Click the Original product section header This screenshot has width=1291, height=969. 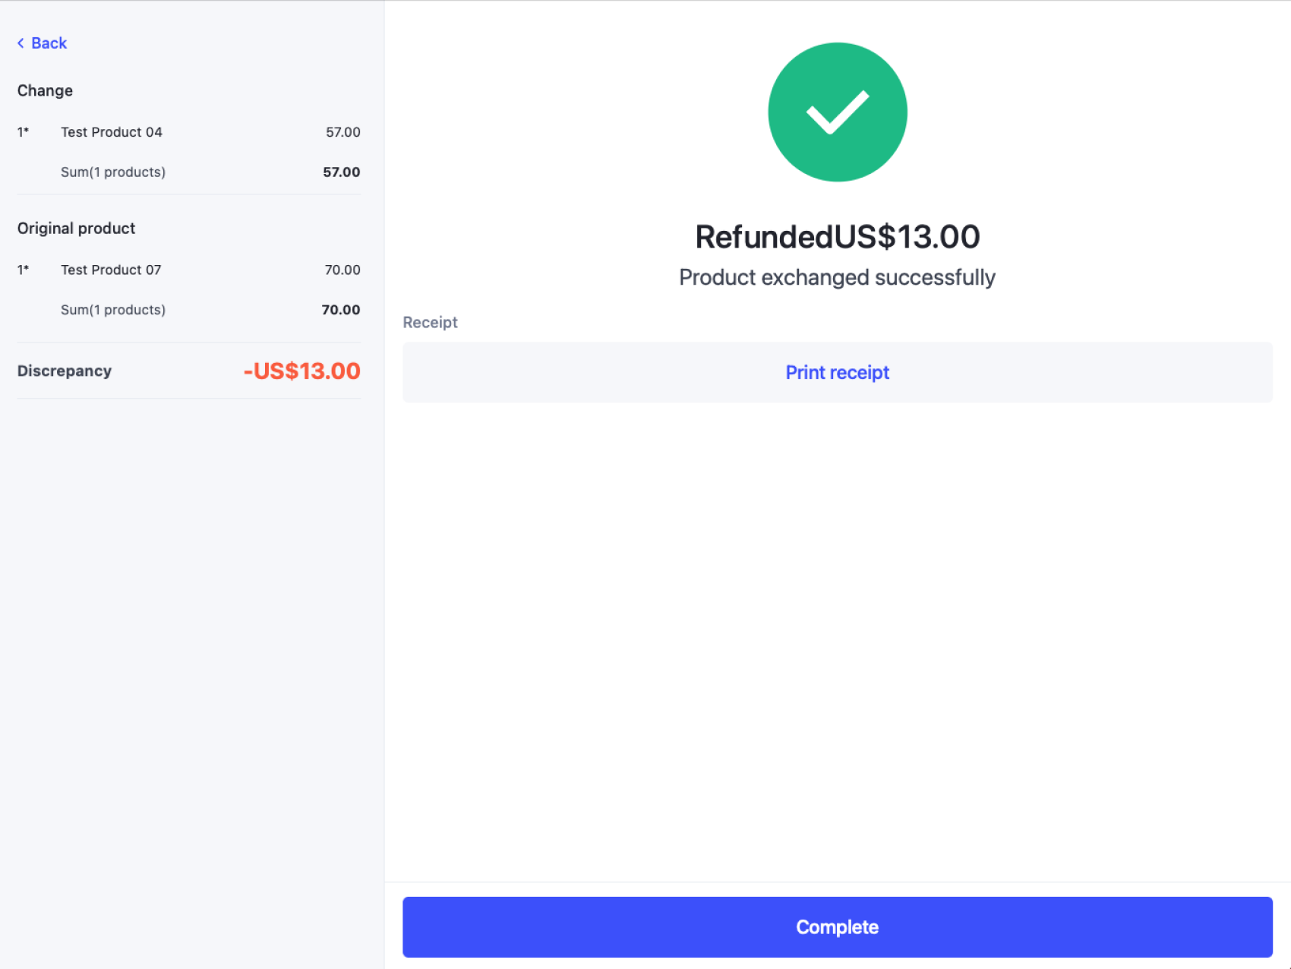click(x=76, y=228)
